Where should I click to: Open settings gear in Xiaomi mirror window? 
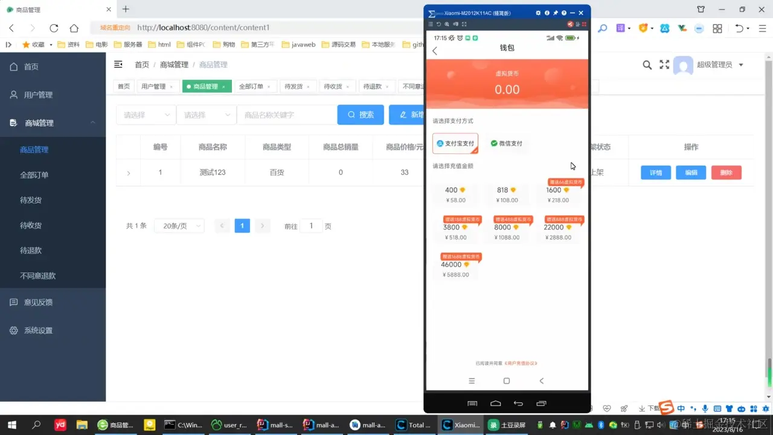[538, 13]
